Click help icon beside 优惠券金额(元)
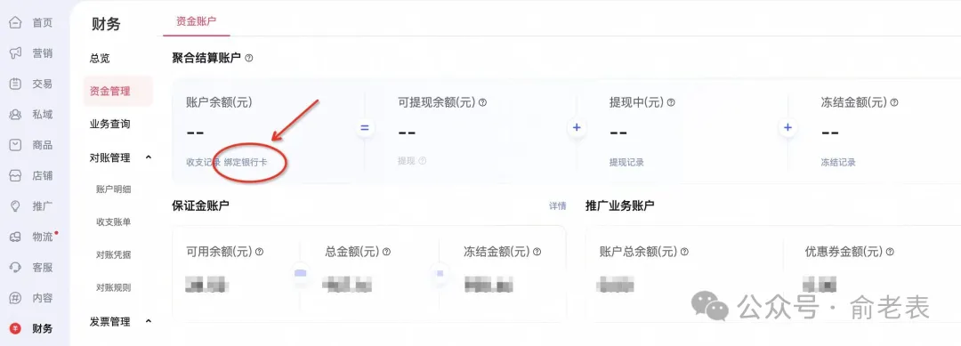Image resolution: width=961 pixels, height=346 pixels. 889,252
